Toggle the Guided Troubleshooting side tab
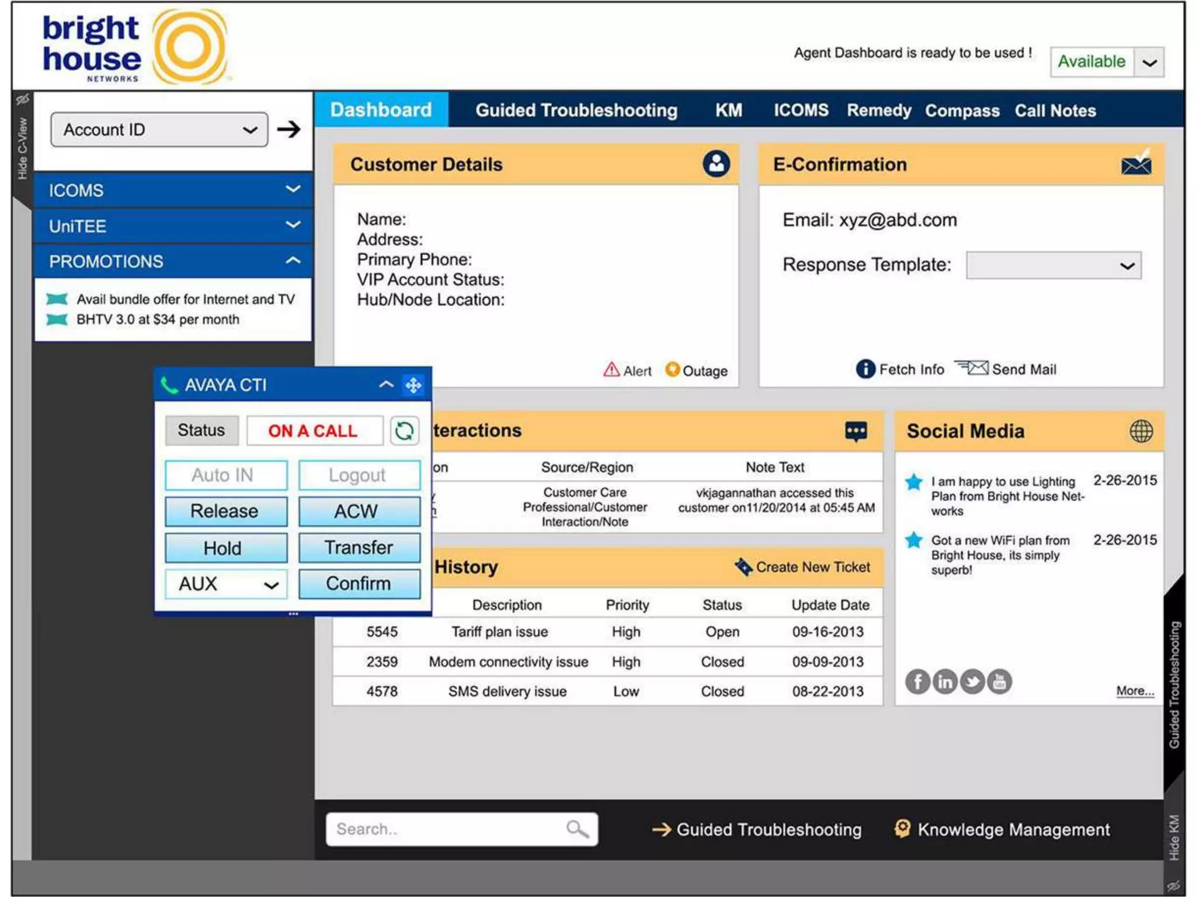This screenshot has width=1196, height=897. click(1174, 684)
